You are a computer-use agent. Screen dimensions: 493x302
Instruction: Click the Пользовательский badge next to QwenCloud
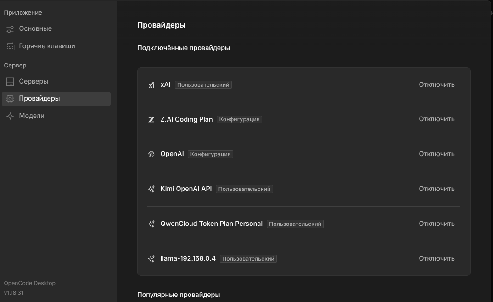295,224
